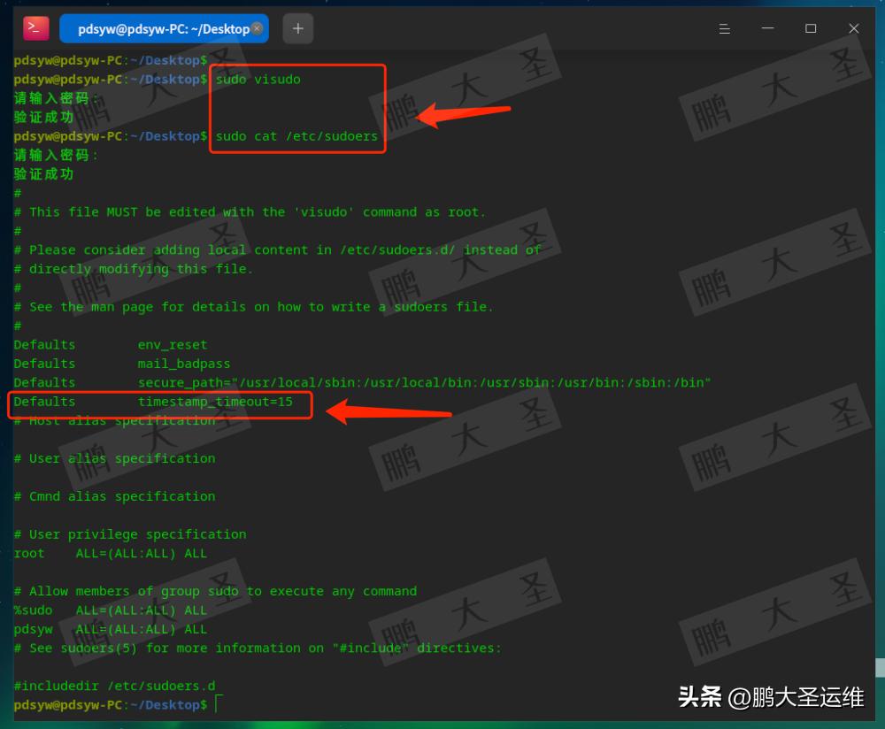
Task: Click the 'env_reset' defaults value
Action: pyautogui.click(x=173, y=345)
